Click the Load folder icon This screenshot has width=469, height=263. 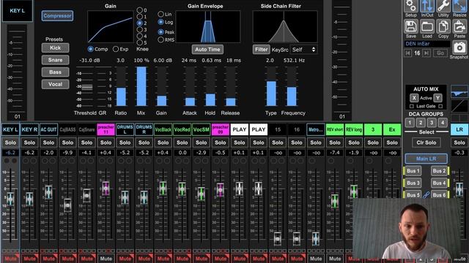[x=427, y=27]
